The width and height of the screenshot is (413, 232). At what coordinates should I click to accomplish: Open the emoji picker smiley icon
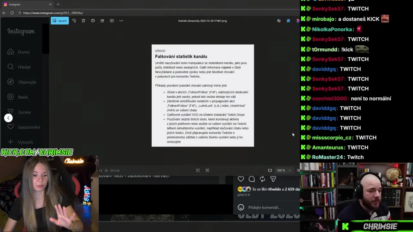(x=241, y=208)
